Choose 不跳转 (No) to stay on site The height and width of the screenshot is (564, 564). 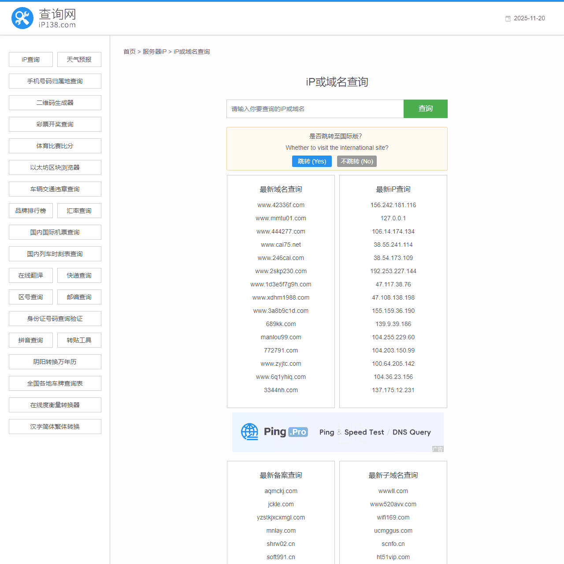point(357,161)
